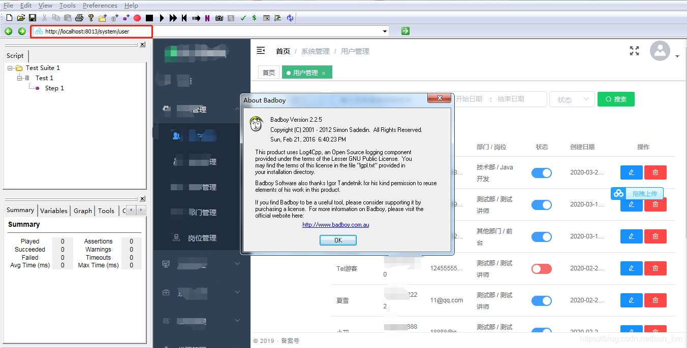This screenshot has height=348, width=687.
Task: Toggle the red Record button
Action: (x=137, y=18)
